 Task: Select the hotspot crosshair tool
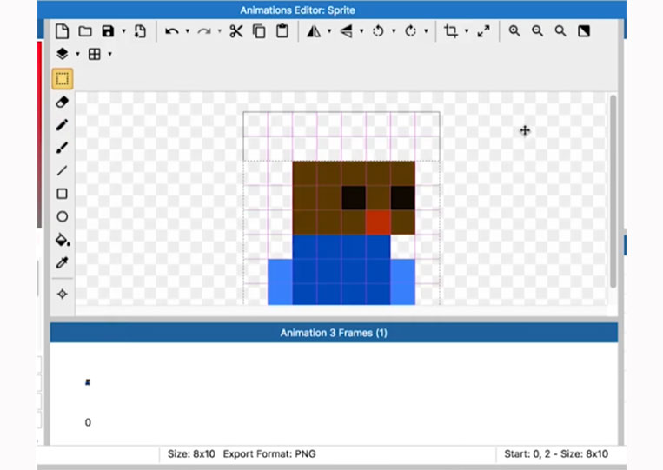coord(63,294)
